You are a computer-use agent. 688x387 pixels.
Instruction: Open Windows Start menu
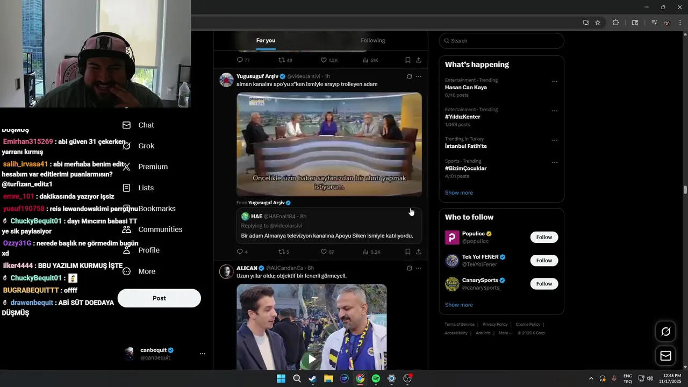pyautogui.click(x=281, y=378)
